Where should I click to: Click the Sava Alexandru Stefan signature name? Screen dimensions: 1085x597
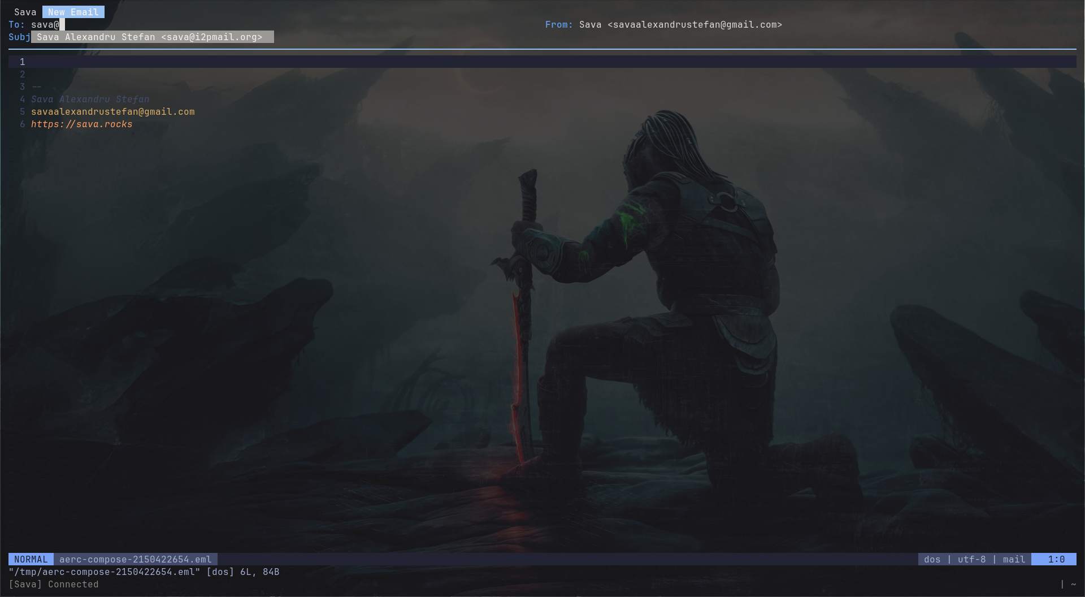pos(90,99)
